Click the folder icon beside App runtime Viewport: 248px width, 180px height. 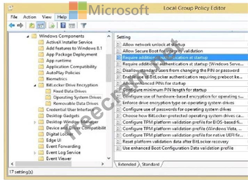[x=41, y=61]
